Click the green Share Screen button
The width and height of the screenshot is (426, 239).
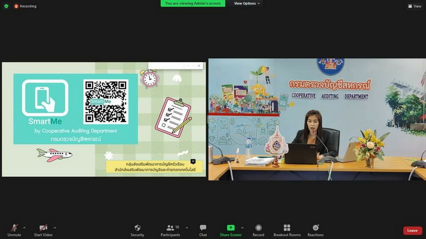pyautogui.click(x=231, y=231)
